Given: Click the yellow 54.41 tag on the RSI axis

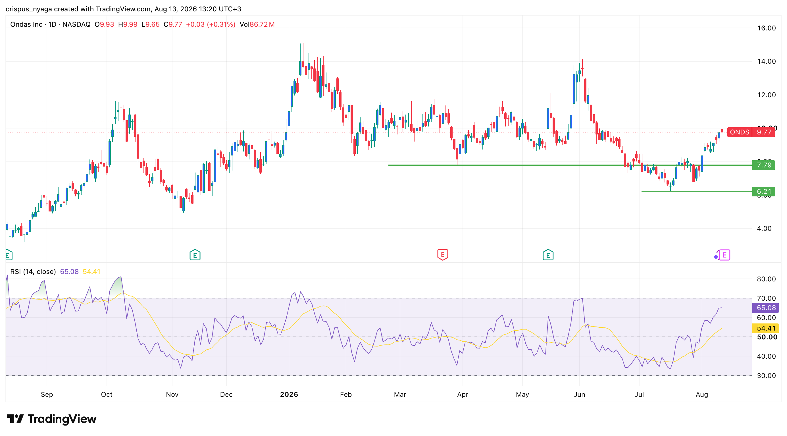Looking at the screenshot, I should [x=766, y=328].
